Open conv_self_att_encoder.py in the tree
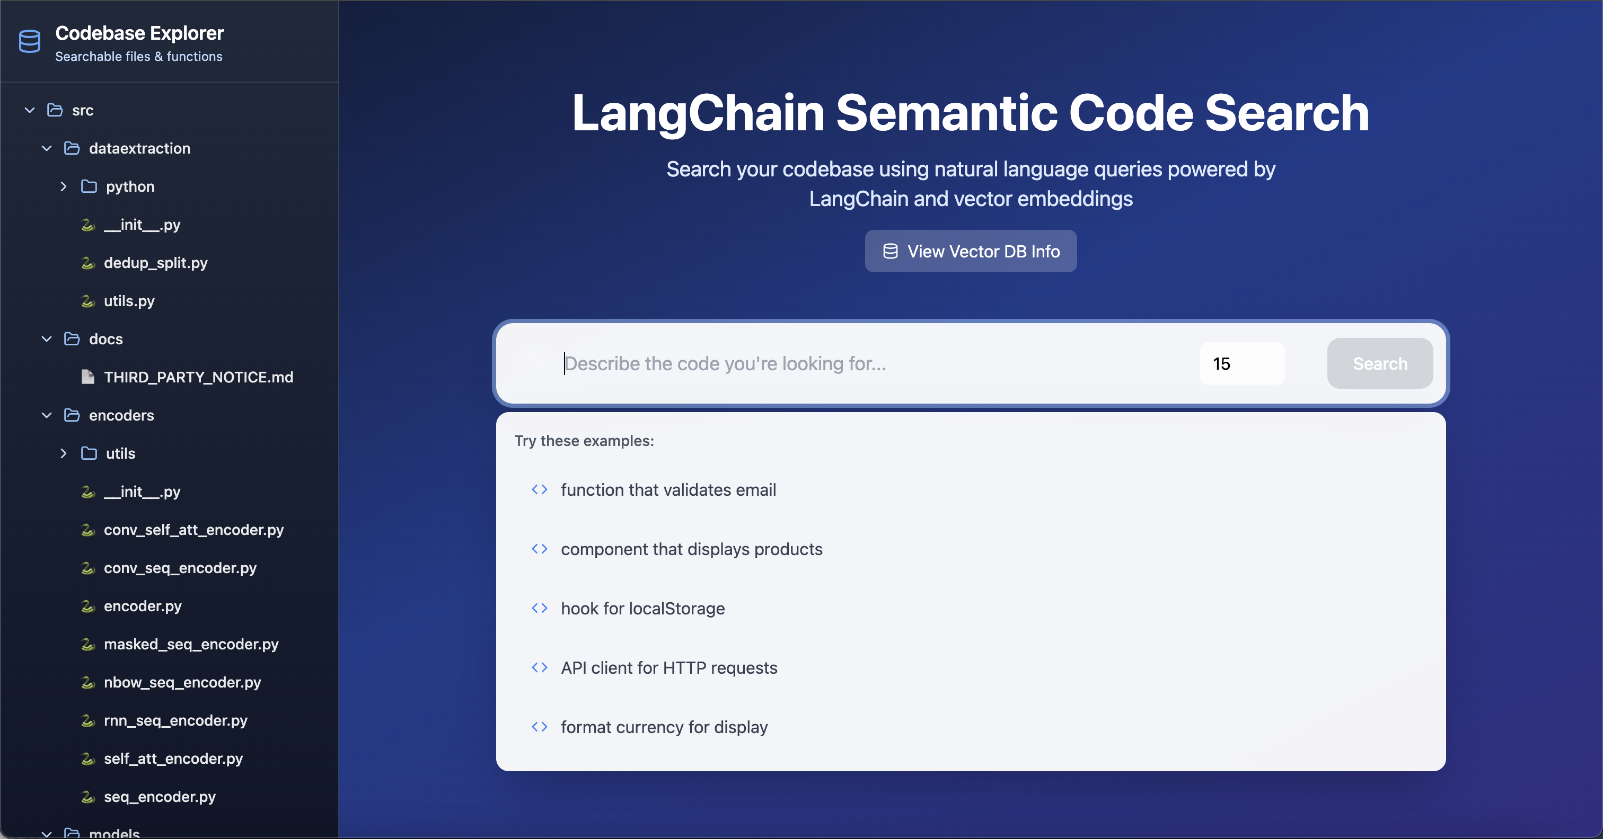The width and height of the screenshot is (1603, 839). click(x=193, y=530)
